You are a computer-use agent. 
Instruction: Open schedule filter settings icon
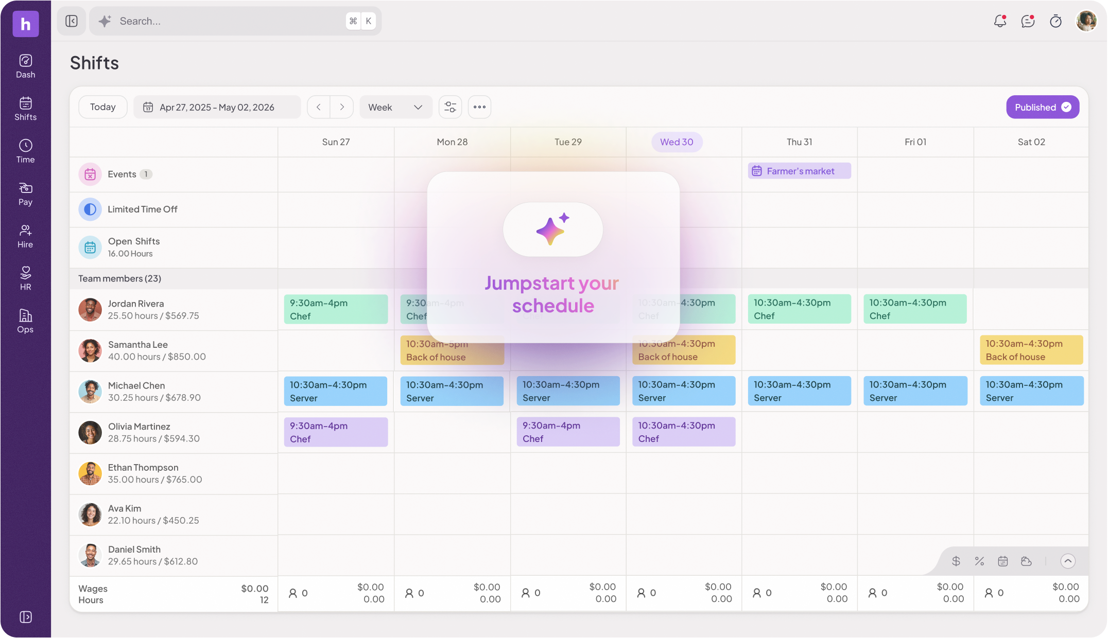coord(450,107)
